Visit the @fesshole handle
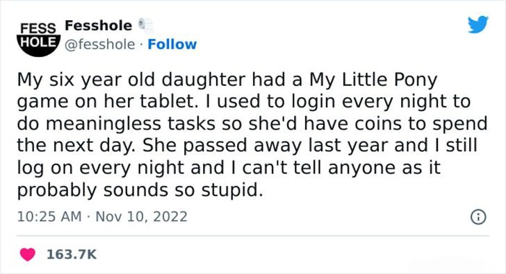 click(99, 44)
